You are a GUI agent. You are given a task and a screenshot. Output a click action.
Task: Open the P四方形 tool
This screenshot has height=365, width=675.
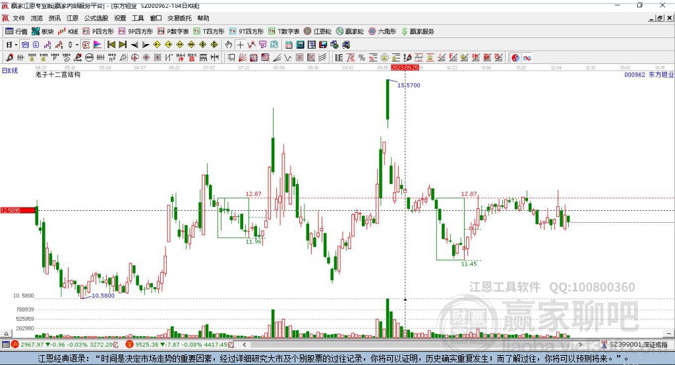[x=98, y=32]
